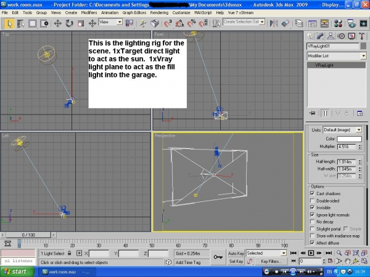Switch to the Display command panel tab
Screen dimensions: 370x277
coord(351,36)
